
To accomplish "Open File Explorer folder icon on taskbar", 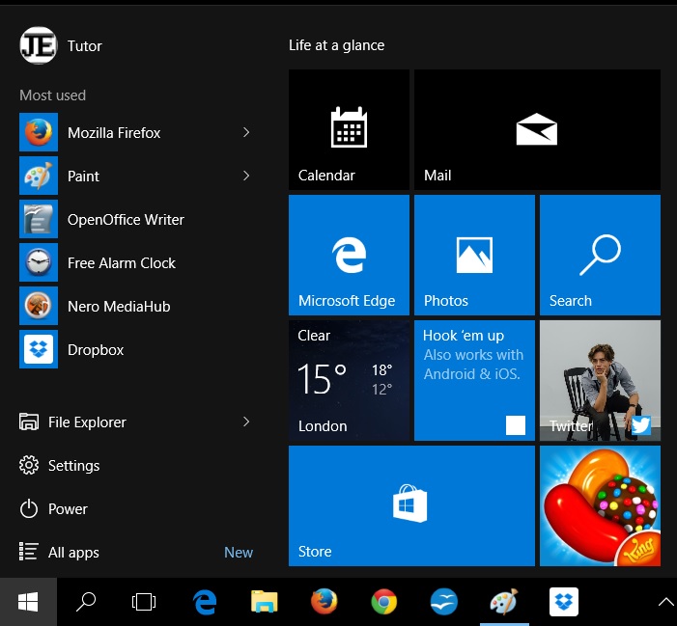I will 265,602.
